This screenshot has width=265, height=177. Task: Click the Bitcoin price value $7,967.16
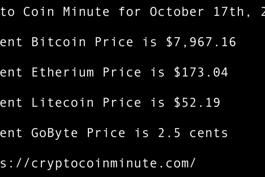point(201,42)
